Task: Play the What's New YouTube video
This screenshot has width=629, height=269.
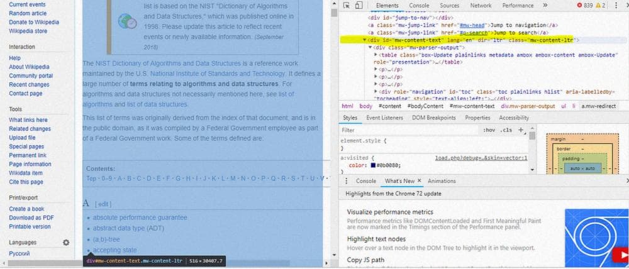Action: (620, 254)
